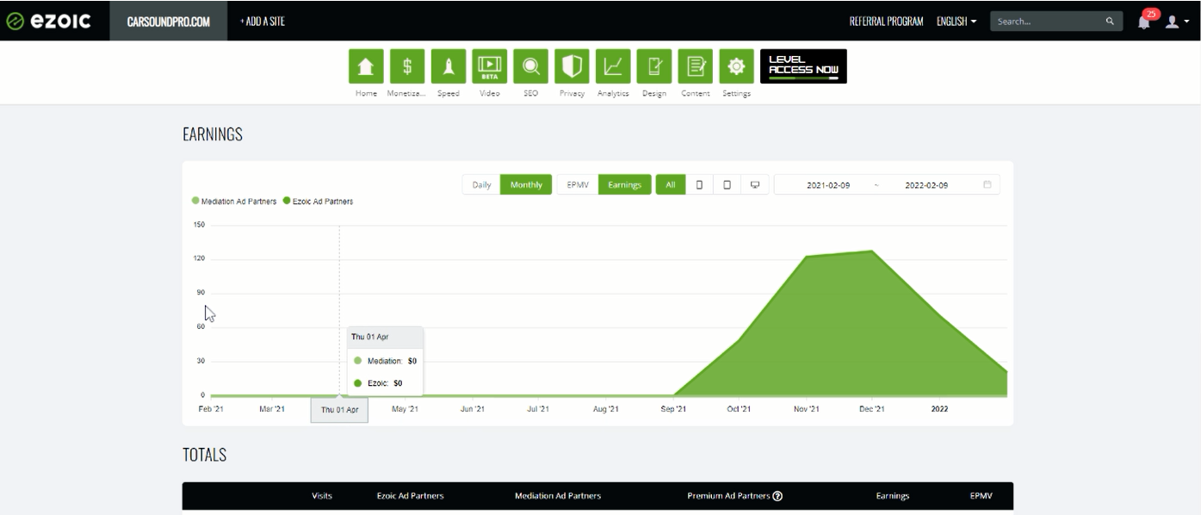
Task: Click the Mediation Ad Partners column header
Action: point(558,496)
